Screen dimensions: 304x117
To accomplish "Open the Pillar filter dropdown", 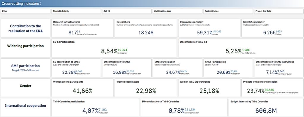I will point(26,11).
